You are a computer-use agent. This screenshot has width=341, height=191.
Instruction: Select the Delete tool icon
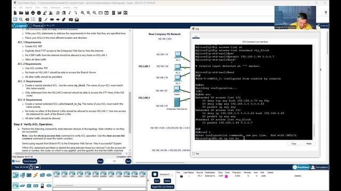27,20
